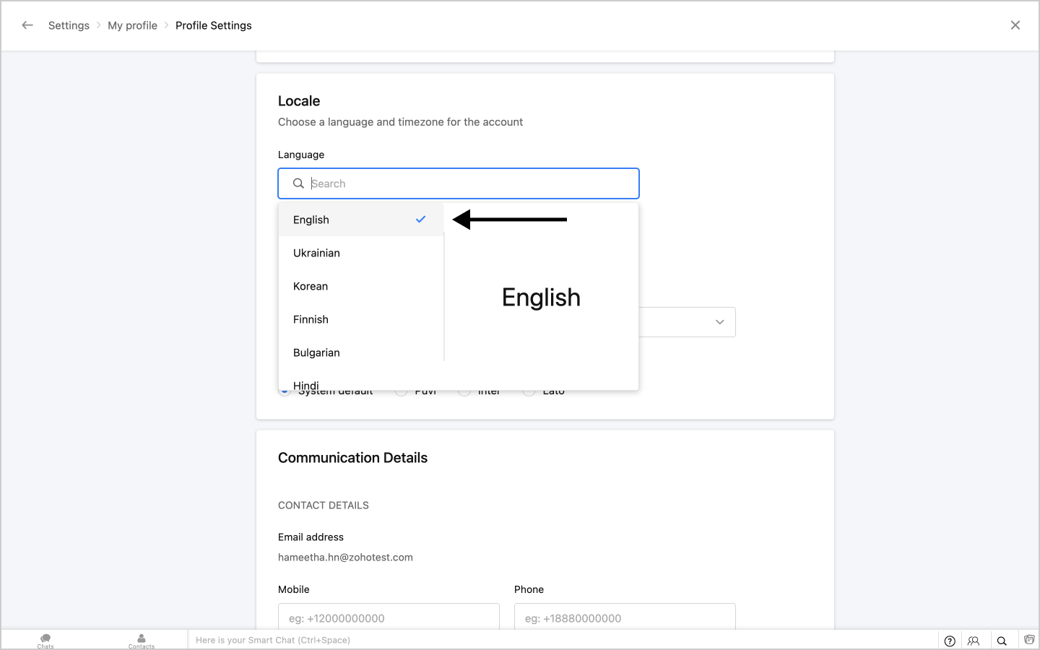Go to Settings breadcrumb

click(x=69, y=25)
